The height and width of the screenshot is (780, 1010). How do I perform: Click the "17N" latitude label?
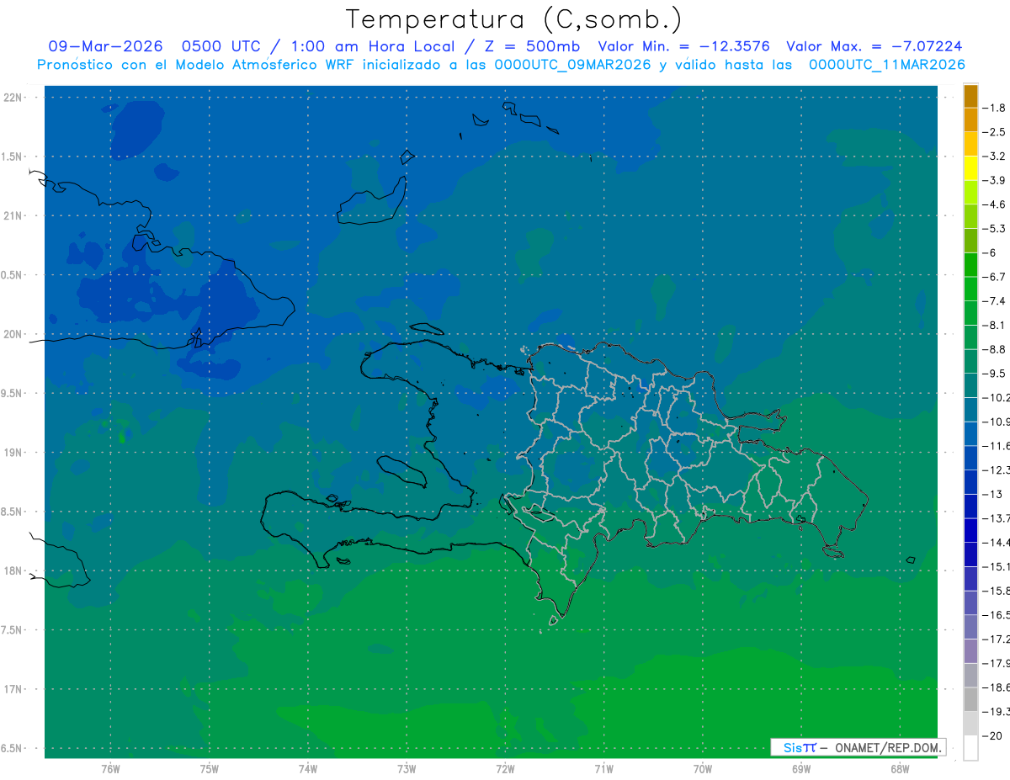pos(13,689)
